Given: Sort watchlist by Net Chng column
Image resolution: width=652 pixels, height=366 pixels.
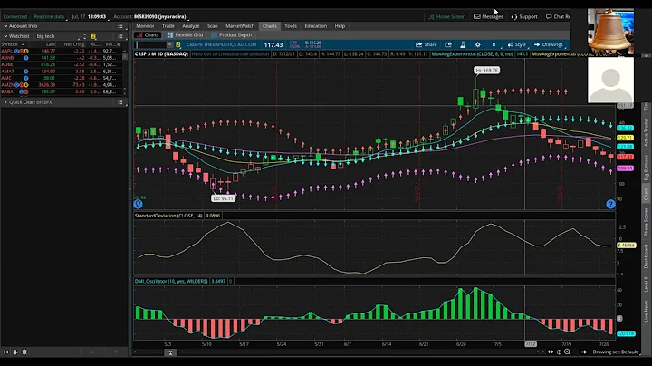Looking at the screenshot, I should tap(74, 44).
